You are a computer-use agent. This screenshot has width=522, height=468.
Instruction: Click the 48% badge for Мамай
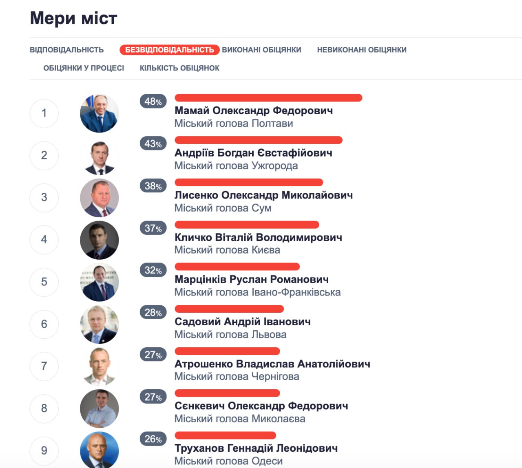click(153, 102)
